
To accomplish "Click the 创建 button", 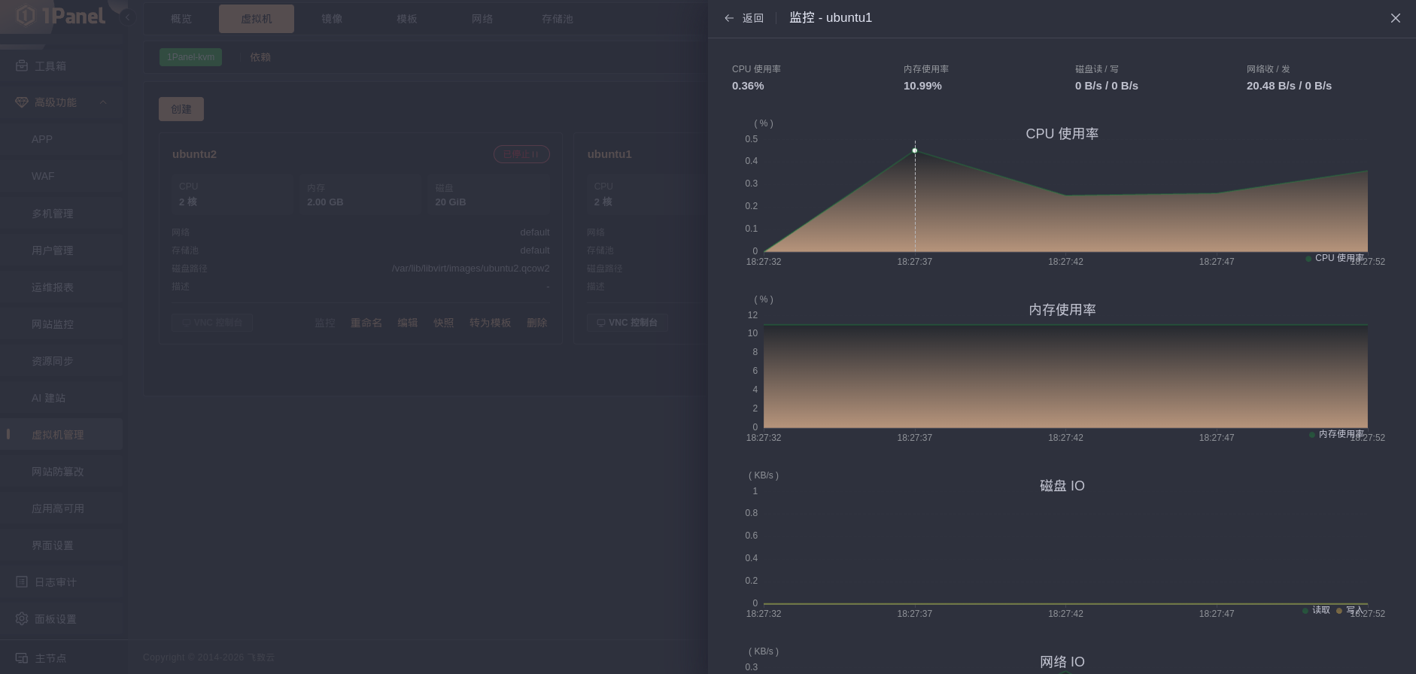I will [x=181, y=109].
